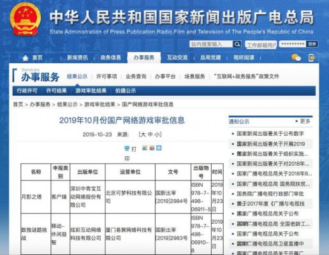
Task: Open the 视听阅读 navigation tab
Action: [x=244, y=57]
